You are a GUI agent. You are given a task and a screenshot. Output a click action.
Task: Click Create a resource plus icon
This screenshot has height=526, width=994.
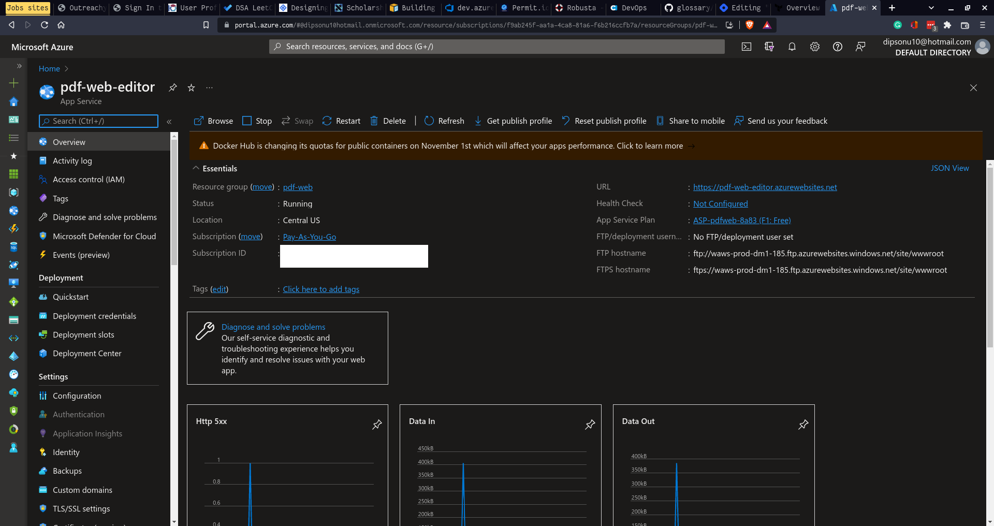tap(14, 83)
